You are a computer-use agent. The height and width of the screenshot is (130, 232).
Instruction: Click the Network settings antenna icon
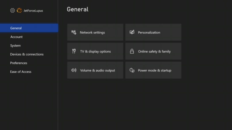[x=74, y=32]
